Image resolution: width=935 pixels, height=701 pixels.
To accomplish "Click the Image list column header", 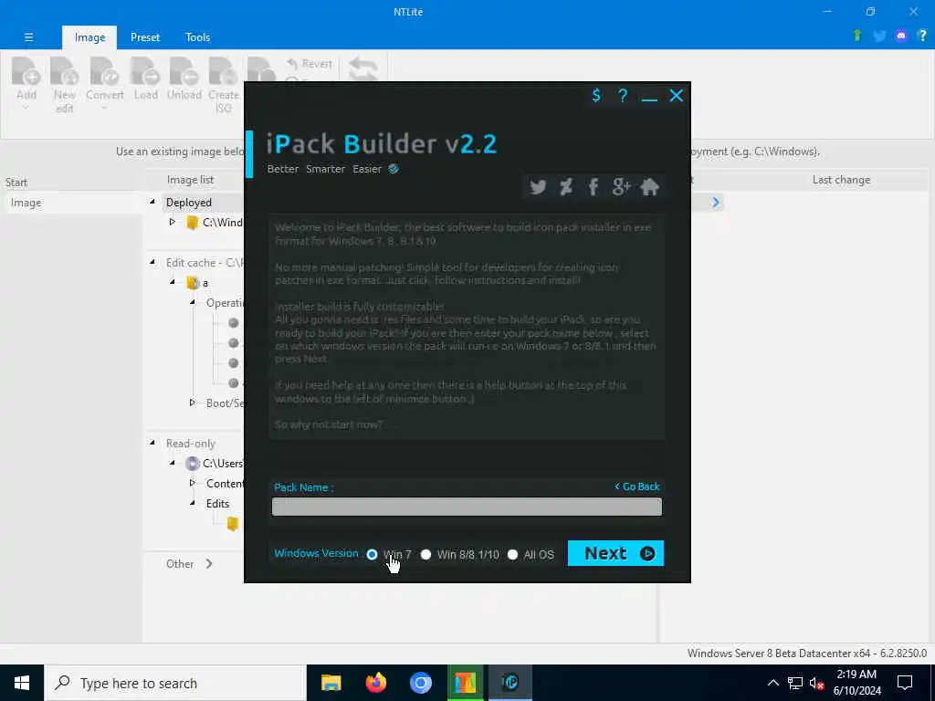I will (x=190, y=180).
